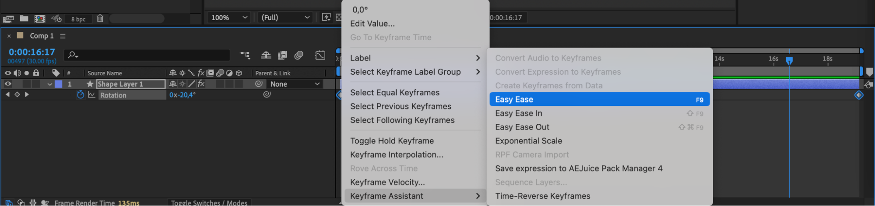Screen dimensions: 875x206
Task: Select Time-Reverse Keyframes menu entry
Action: 599,196
